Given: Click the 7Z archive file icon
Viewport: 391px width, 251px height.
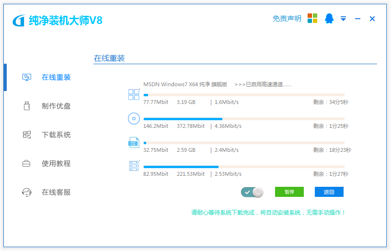Looking at the screenshot, I should point(134,142).
